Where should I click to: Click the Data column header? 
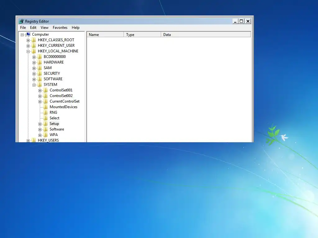coord(206,35)
